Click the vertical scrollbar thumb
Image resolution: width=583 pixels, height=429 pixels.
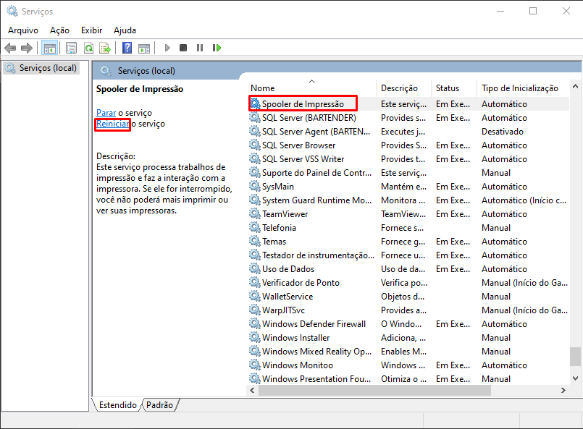tap(575, 357)
